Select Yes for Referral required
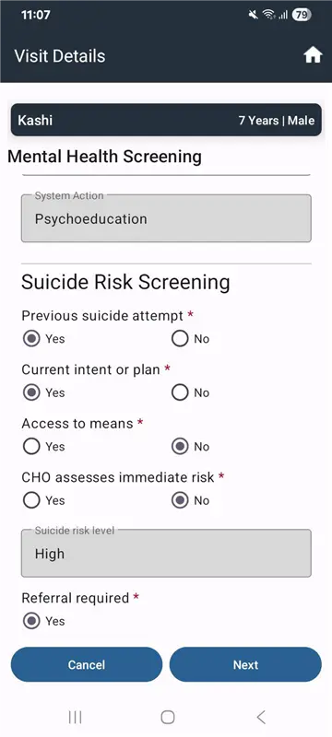 tap(31, 621)
